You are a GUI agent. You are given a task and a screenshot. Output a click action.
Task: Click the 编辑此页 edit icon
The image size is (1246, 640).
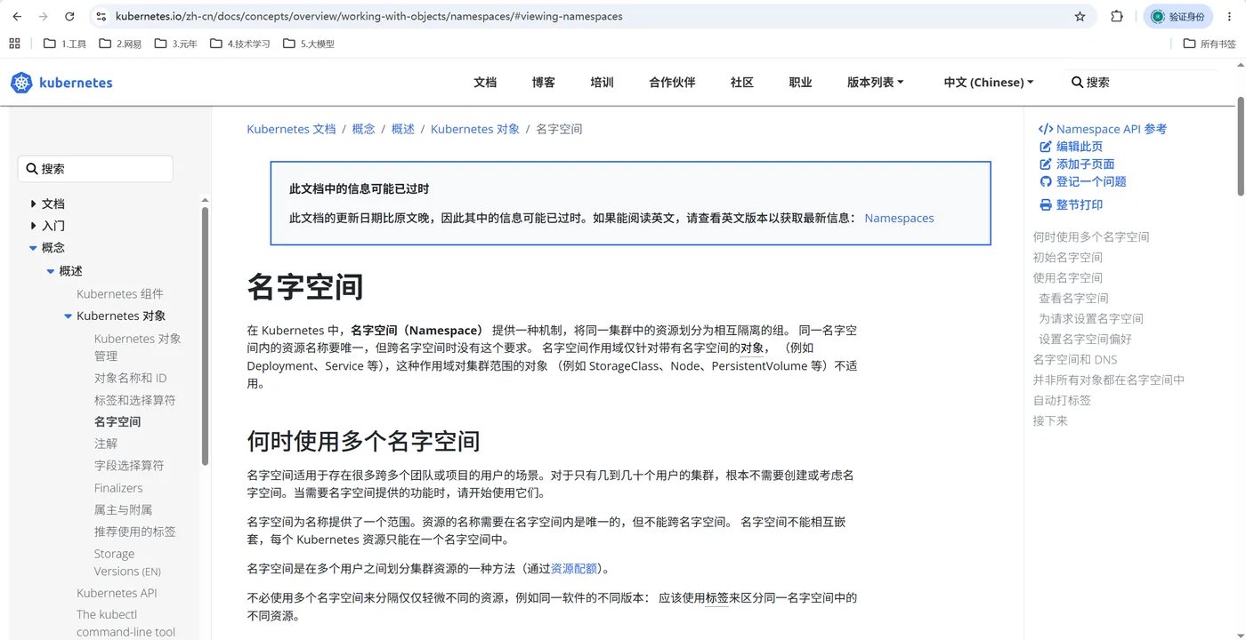[x=1046, y=147]
